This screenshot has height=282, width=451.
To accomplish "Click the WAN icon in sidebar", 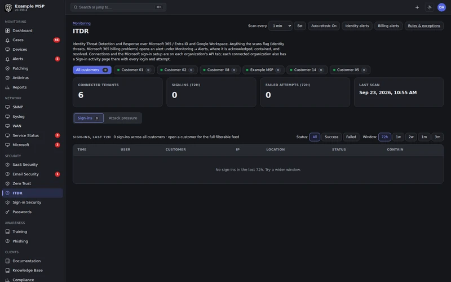I will (x=7, y=126).
